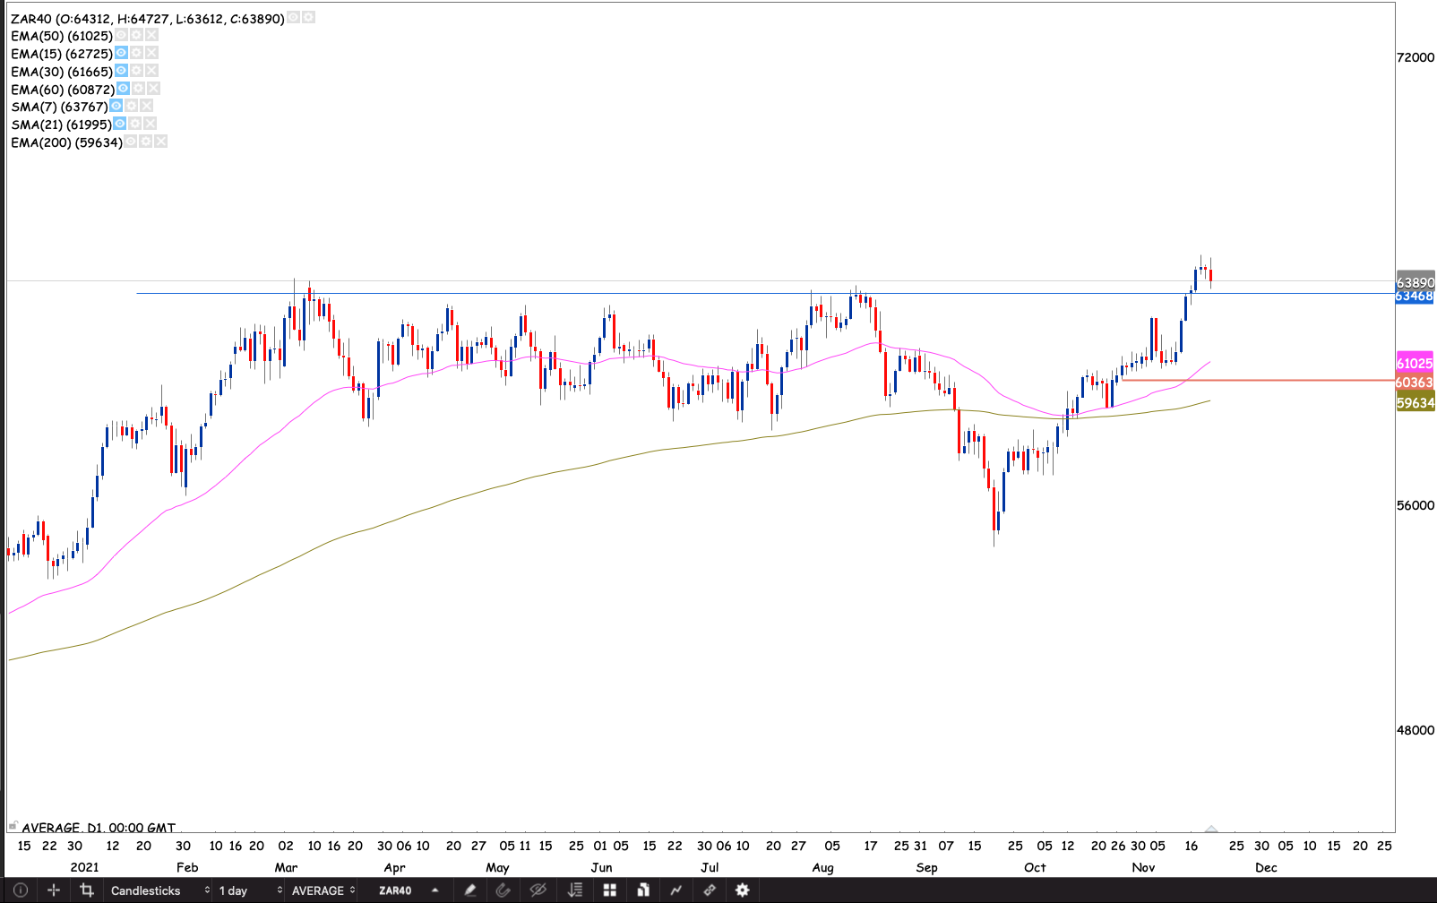Click the crossed-out eye hide drawings icon
The height and width of the screenshot is (903, 1437).
coord(538,890)
